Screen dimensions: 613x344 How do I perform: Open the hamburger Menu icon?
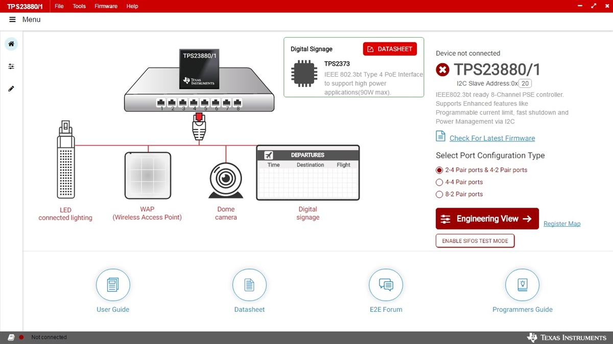[x=12, y=19]
